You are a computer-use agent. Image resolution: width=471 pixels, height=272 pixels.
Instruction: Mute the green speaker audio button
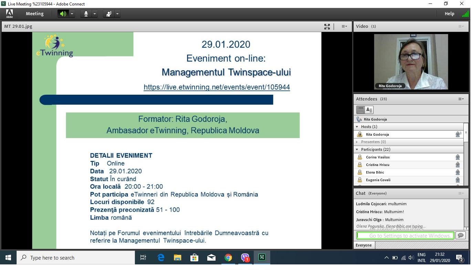tap(63, 14)
